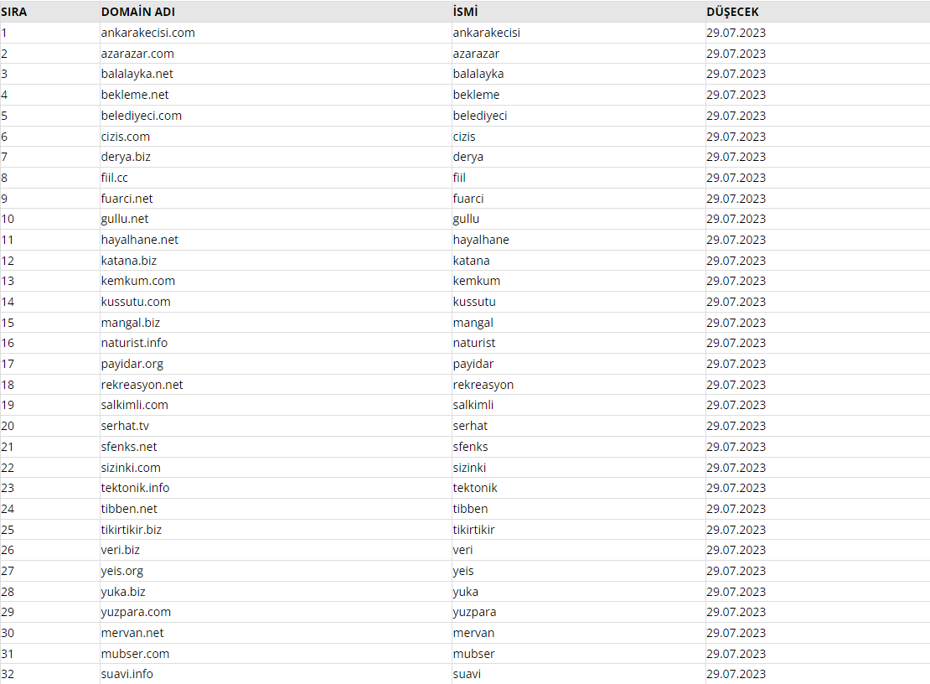Screen dimensions: 930x684
Task: Select tektonik.info in the table
Action: pyautogui.click(x=135, y=488)
